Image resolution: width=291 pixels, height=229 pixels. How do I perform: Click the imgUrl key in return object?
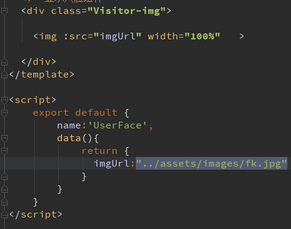pos(112,164)
